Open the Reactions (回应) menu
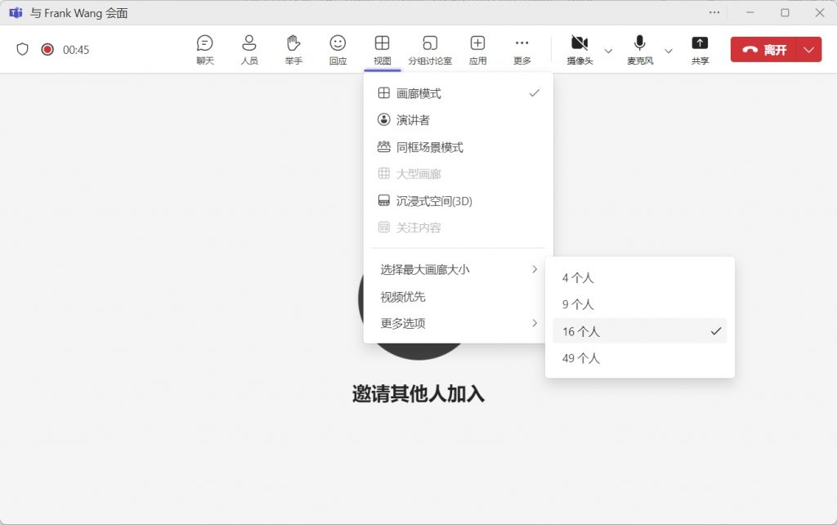 point(338,50)
